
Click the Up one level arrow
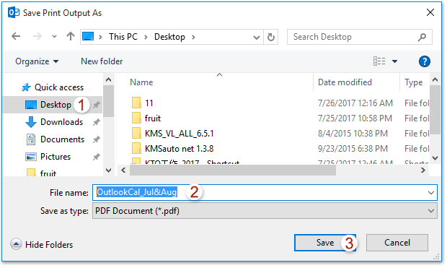[71, 36]
